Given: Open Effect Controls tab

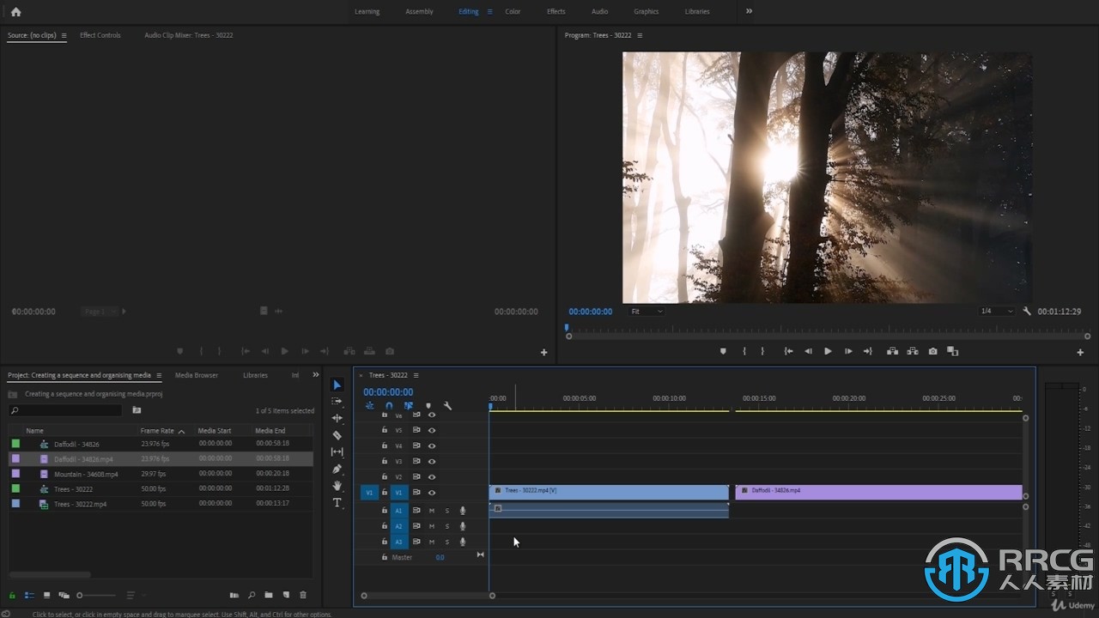Looking at the screenshot, I should coord(100,35).
